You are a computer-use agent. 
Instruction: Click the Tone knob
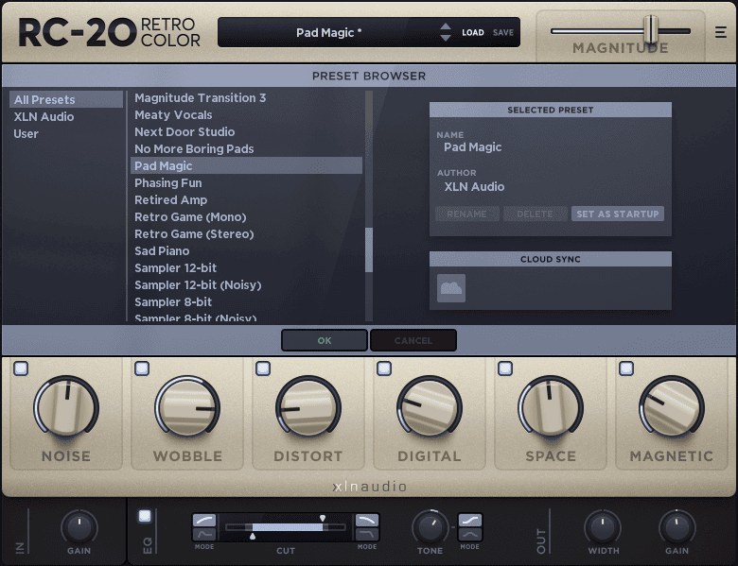pos(430,527)
